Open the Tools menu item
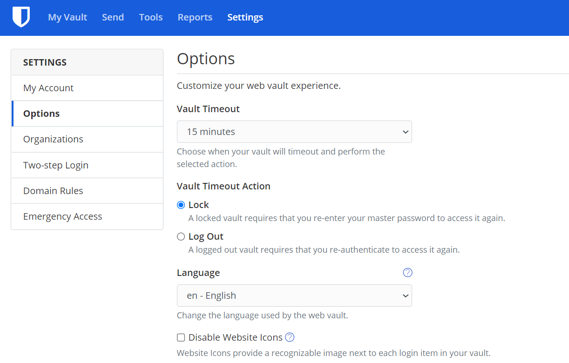Viewport: 569px width, 363px height. [x=151, y=17]
